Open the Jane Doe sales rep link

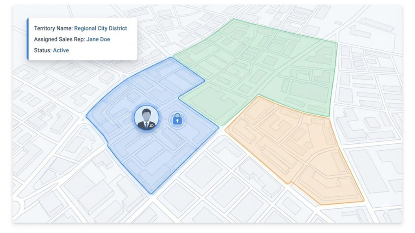98,39
